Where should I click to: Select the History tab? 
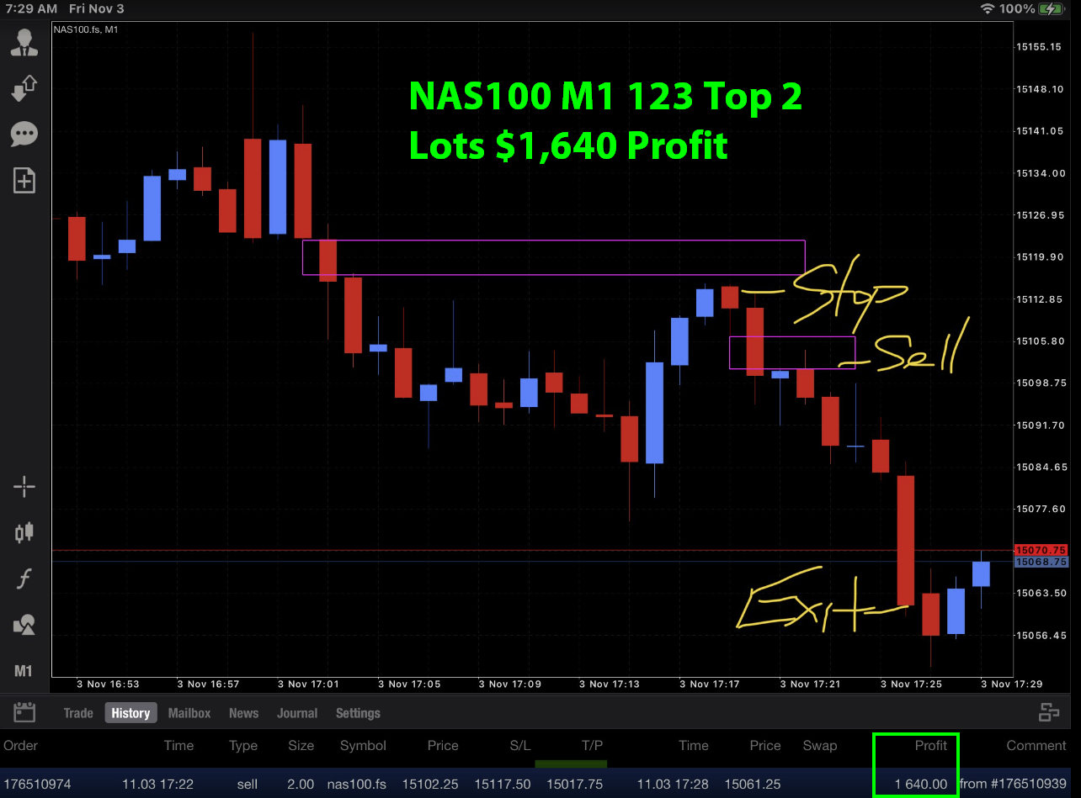[130, 713]
